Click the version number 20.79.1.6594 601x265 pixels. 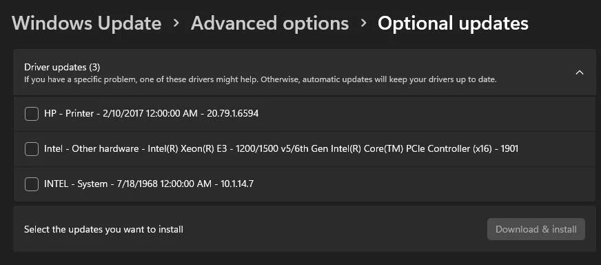tap(233, 114)
